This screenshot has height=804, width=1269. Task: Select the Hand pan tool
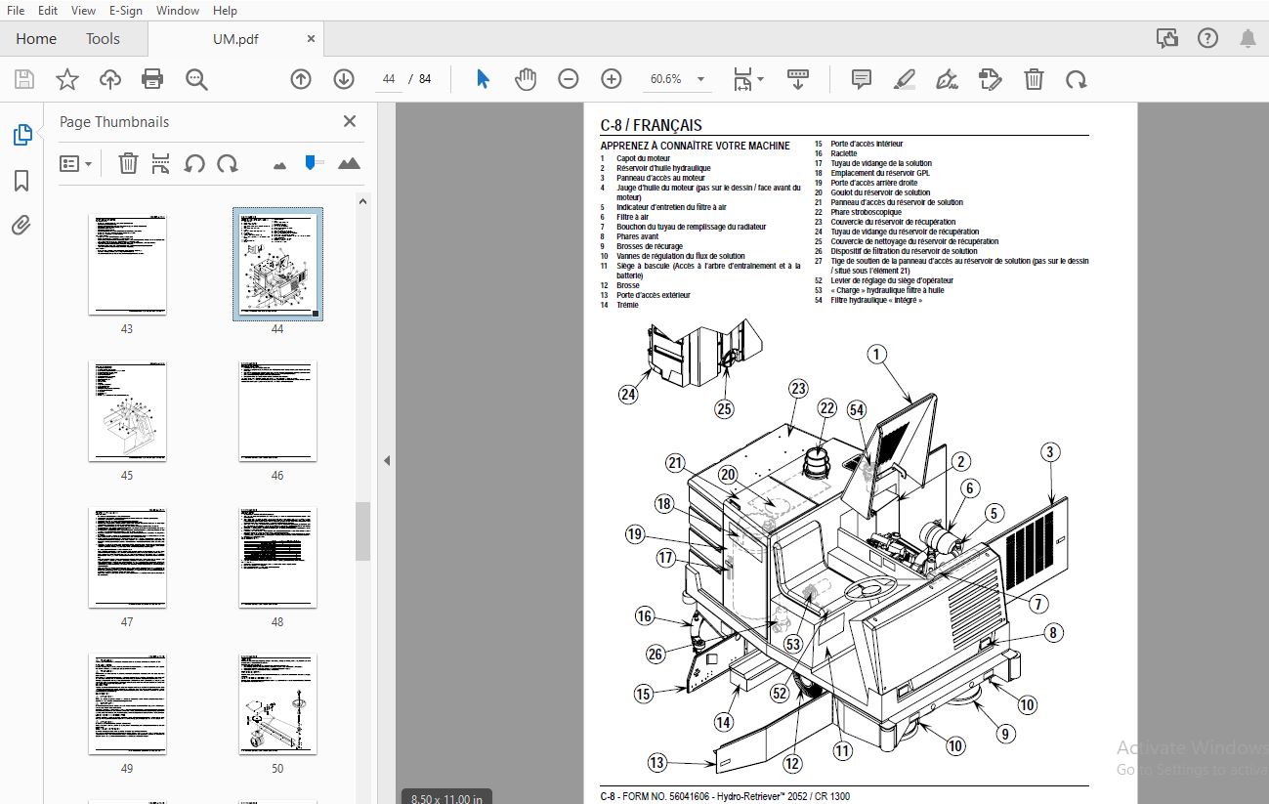click(526, 79)
